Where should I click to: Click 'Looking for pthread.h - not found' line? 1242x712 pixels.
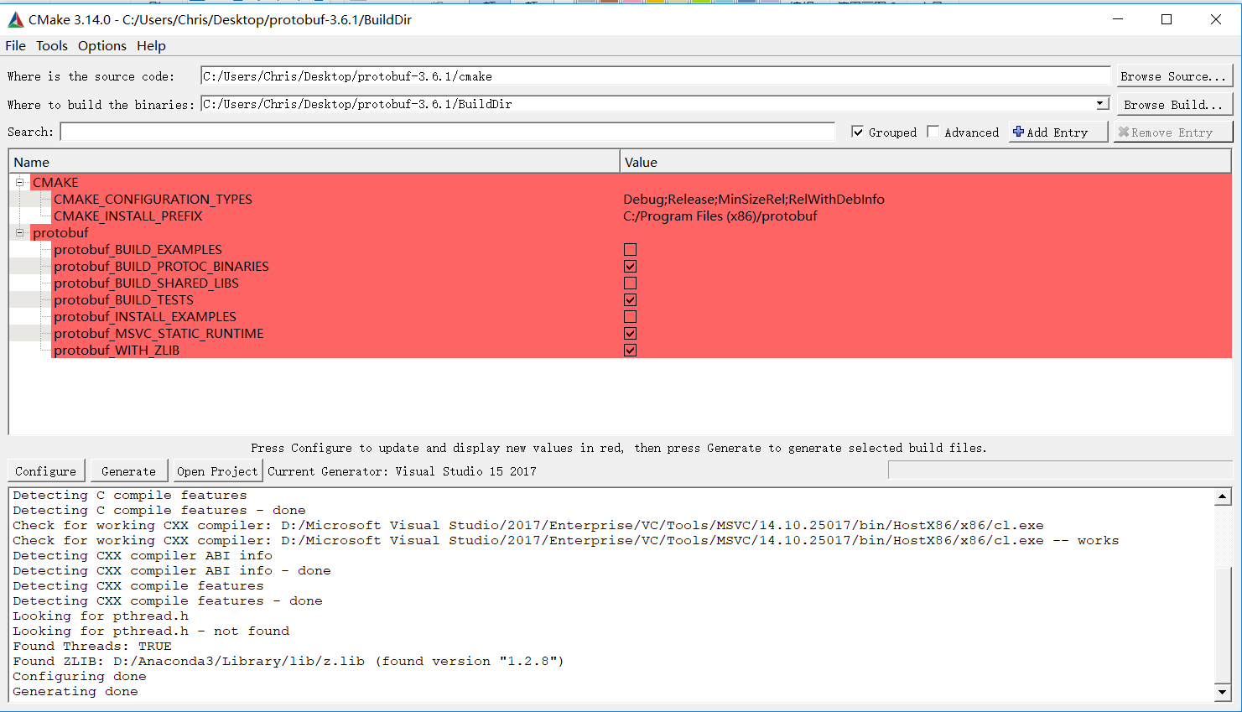click(x=151, y=631)
